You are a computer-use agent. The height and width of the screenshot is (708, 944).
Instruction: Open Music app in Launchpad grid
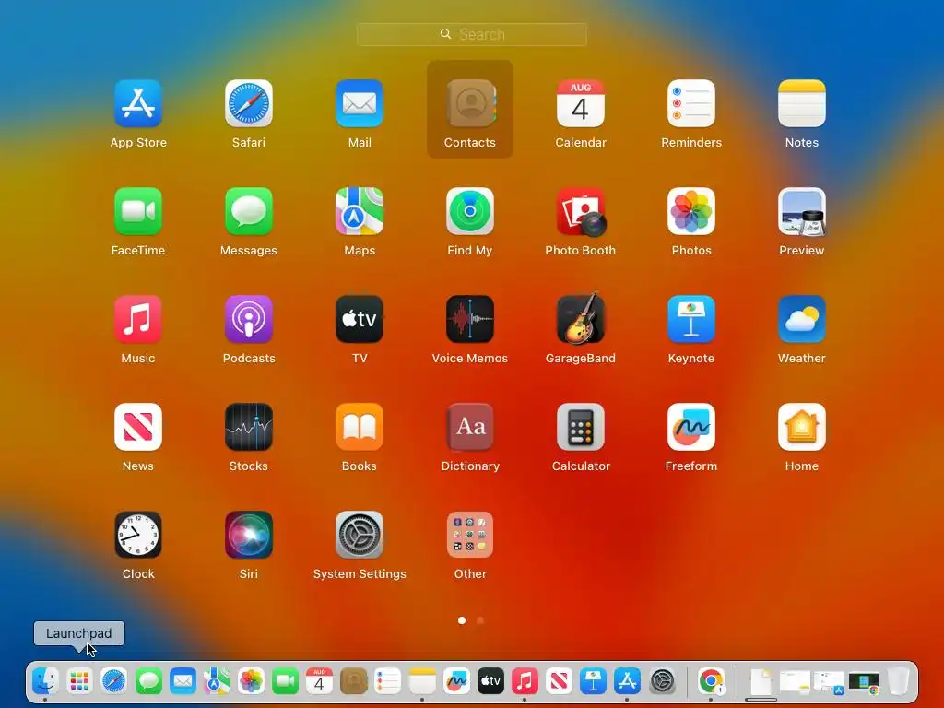click(x=138, y=319)
